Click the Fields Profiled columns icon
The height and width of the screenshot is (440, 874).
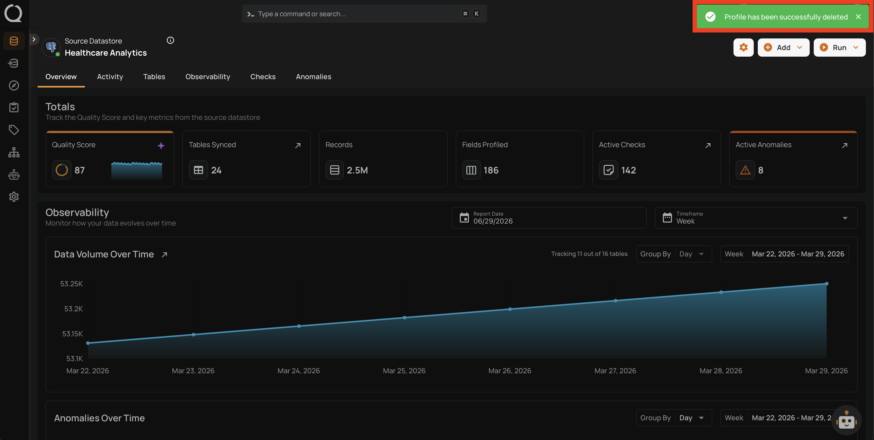coord(471,170)
